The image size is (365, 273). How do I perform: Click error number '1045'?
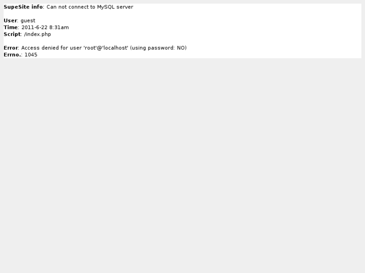tap(31, 55)
